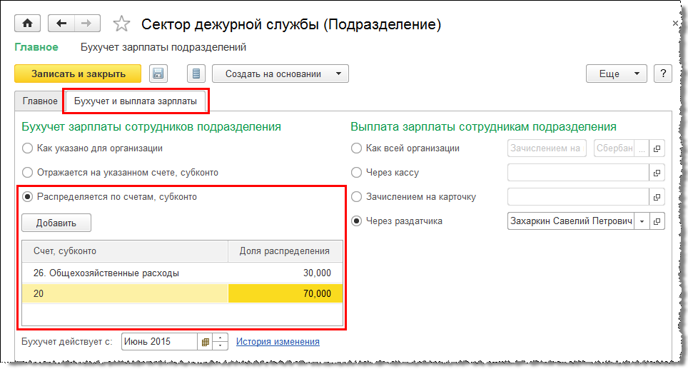Select Отражается на указанном счете option
Viewport: 688px width, 369px height.
click(28, 173)
